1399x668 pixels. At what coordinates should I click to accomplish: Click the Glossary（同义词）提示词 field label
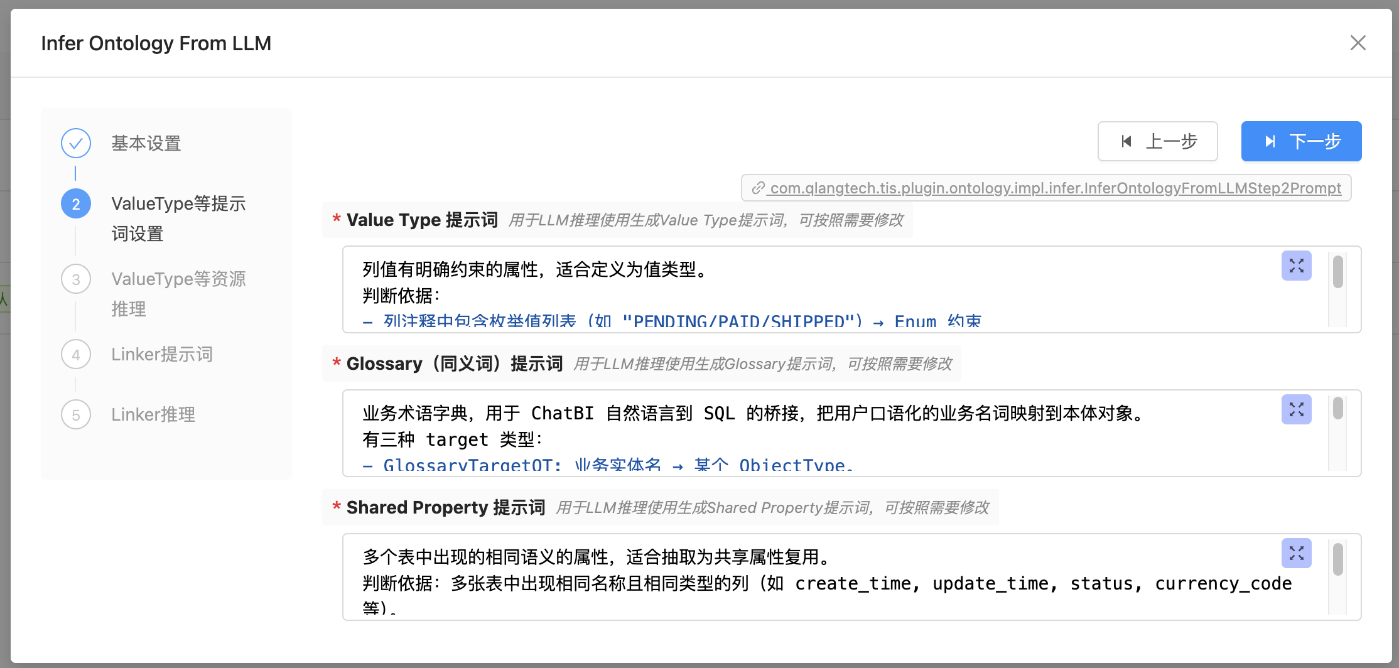[455, 364]
